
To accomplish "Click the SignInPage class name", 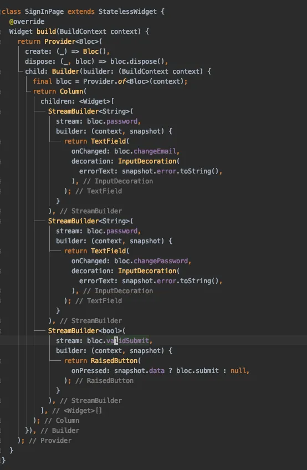I will (44, 12).
